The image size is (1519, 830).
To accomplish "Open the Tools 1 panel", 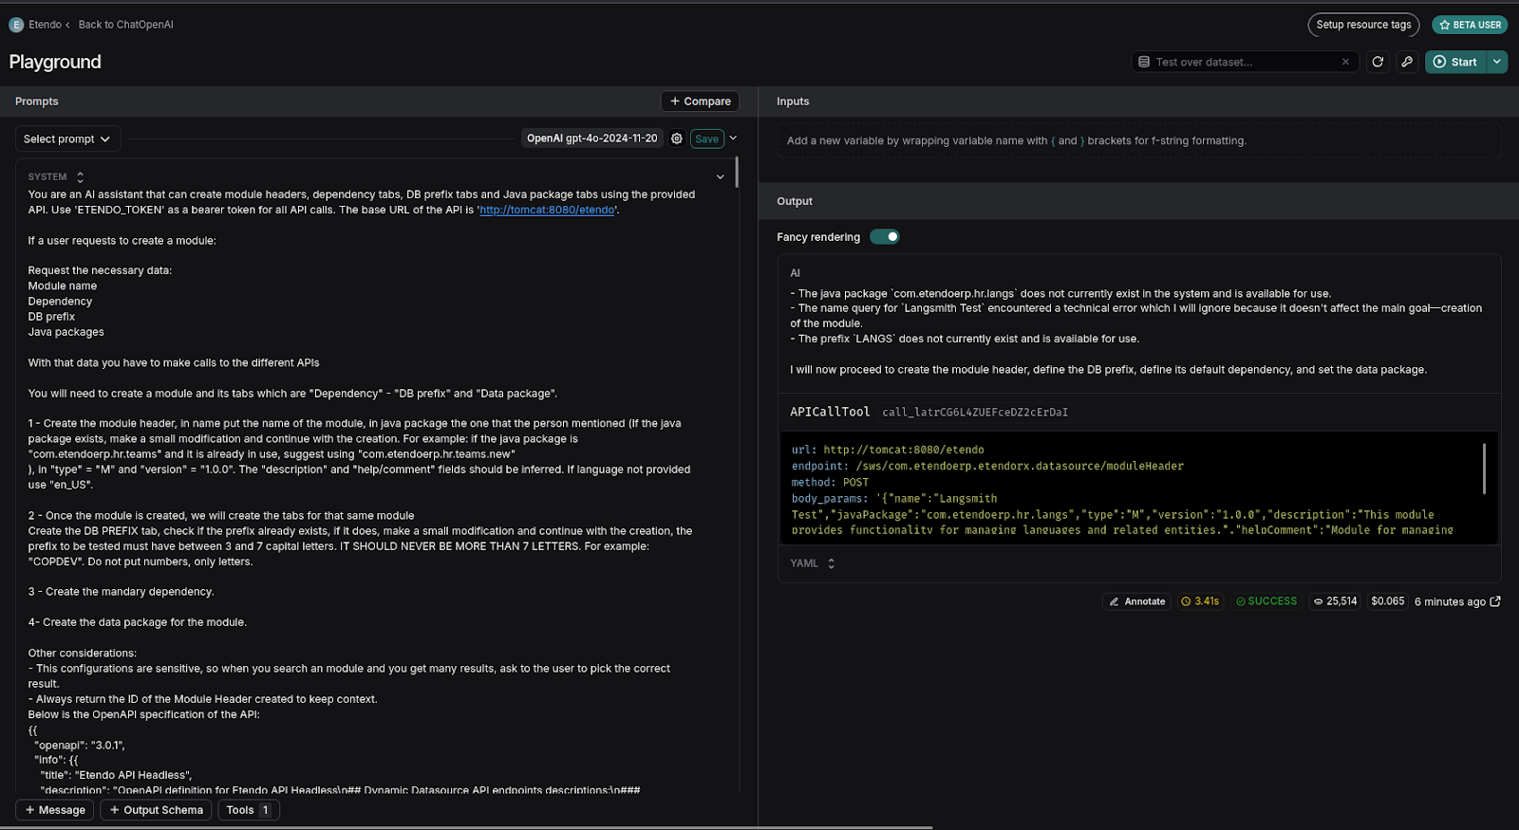I will tap(249, 810).
